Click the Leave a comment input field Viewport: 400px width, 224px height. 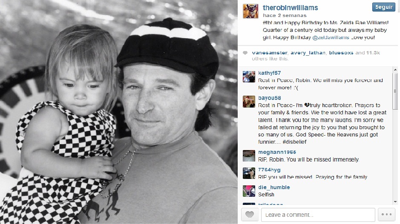(318, 215)
